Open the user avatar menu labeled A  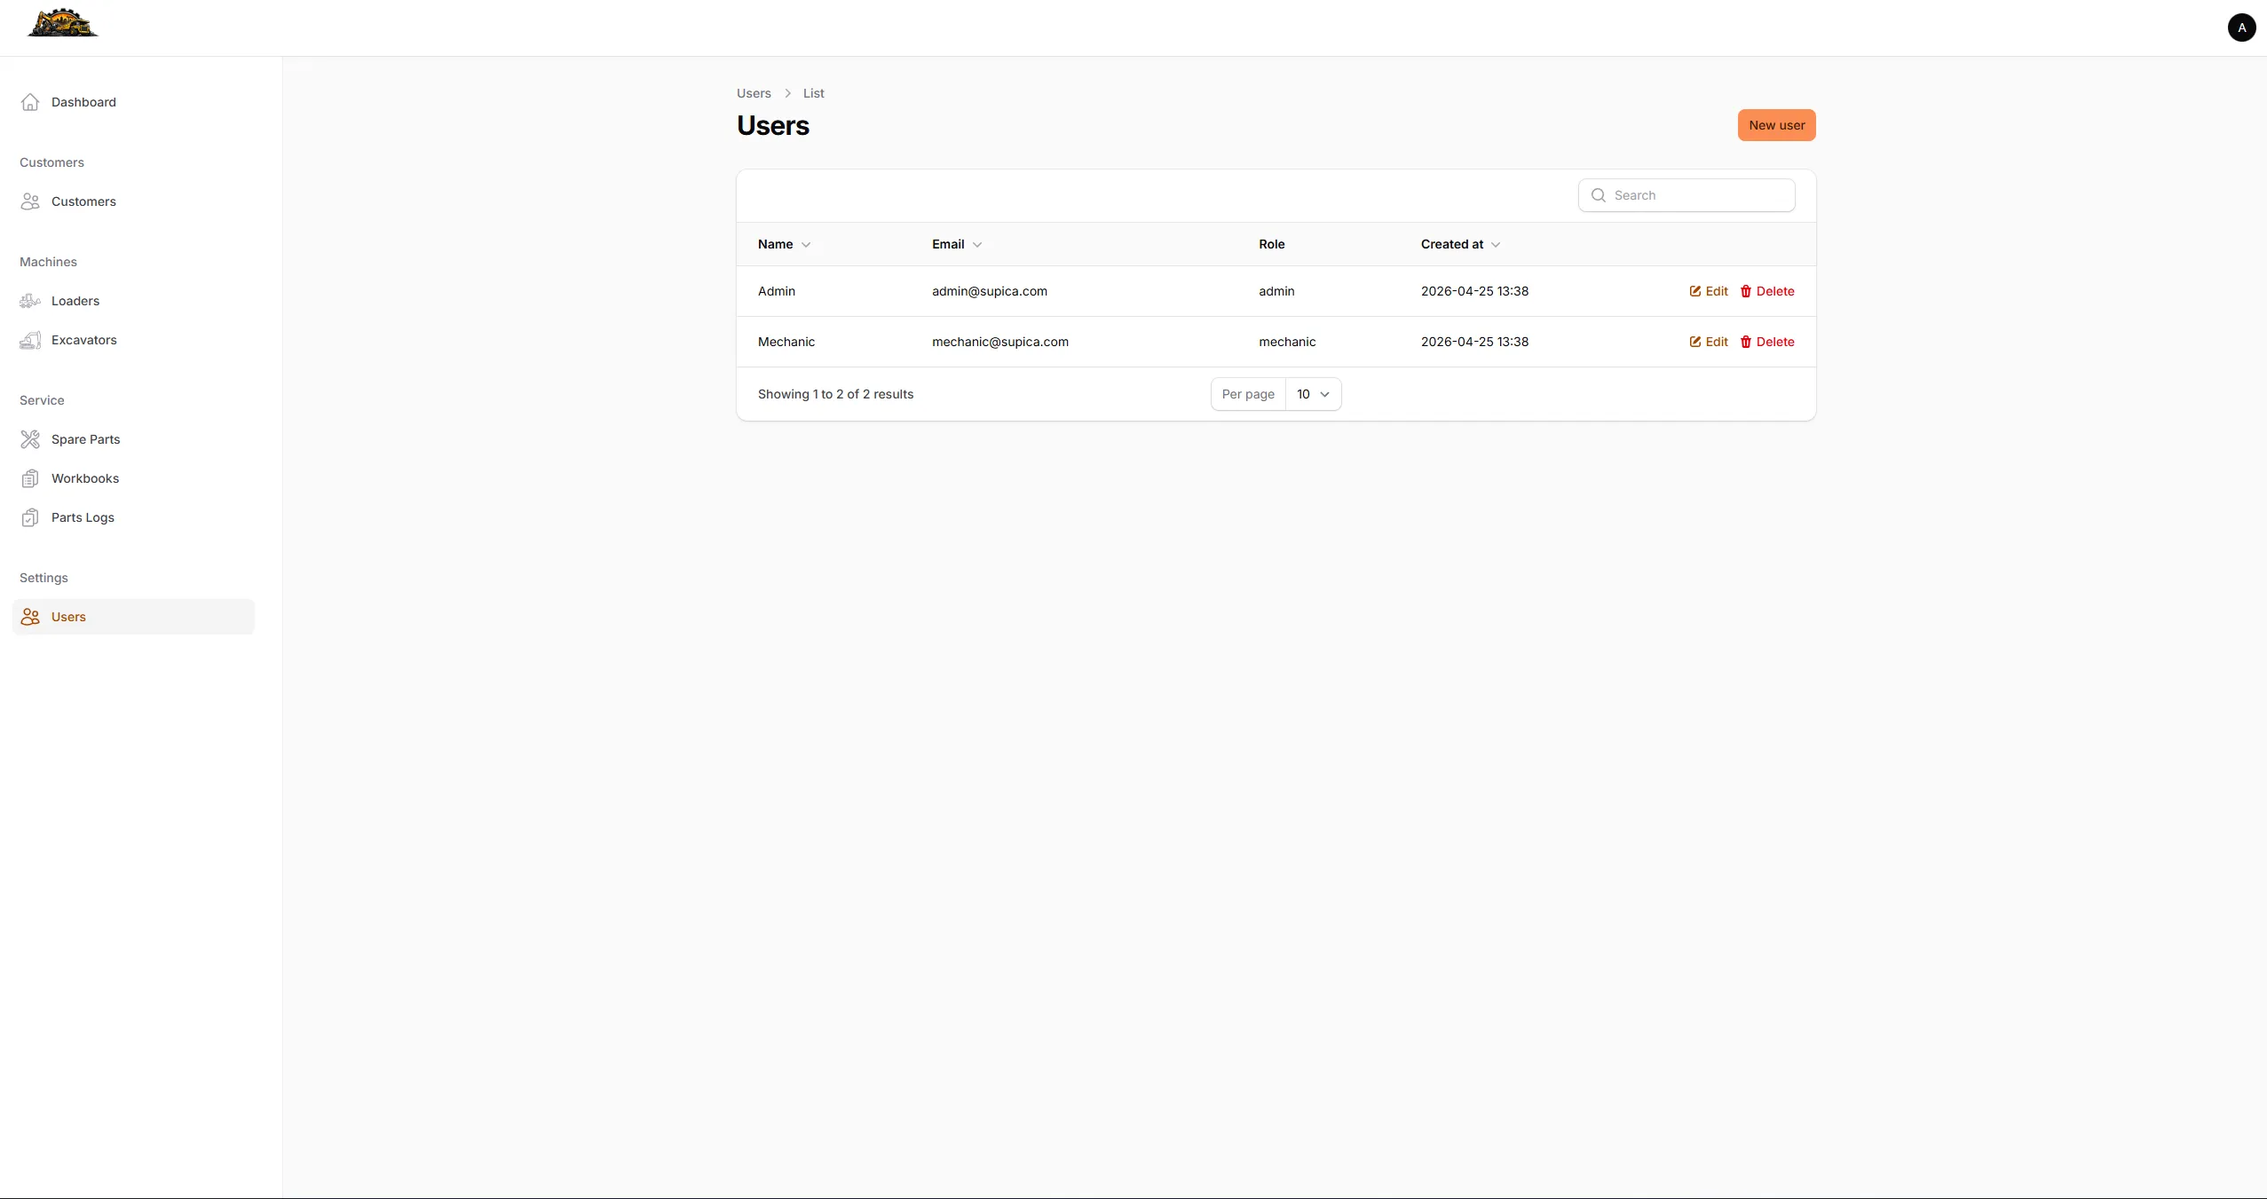[2241, 28]
